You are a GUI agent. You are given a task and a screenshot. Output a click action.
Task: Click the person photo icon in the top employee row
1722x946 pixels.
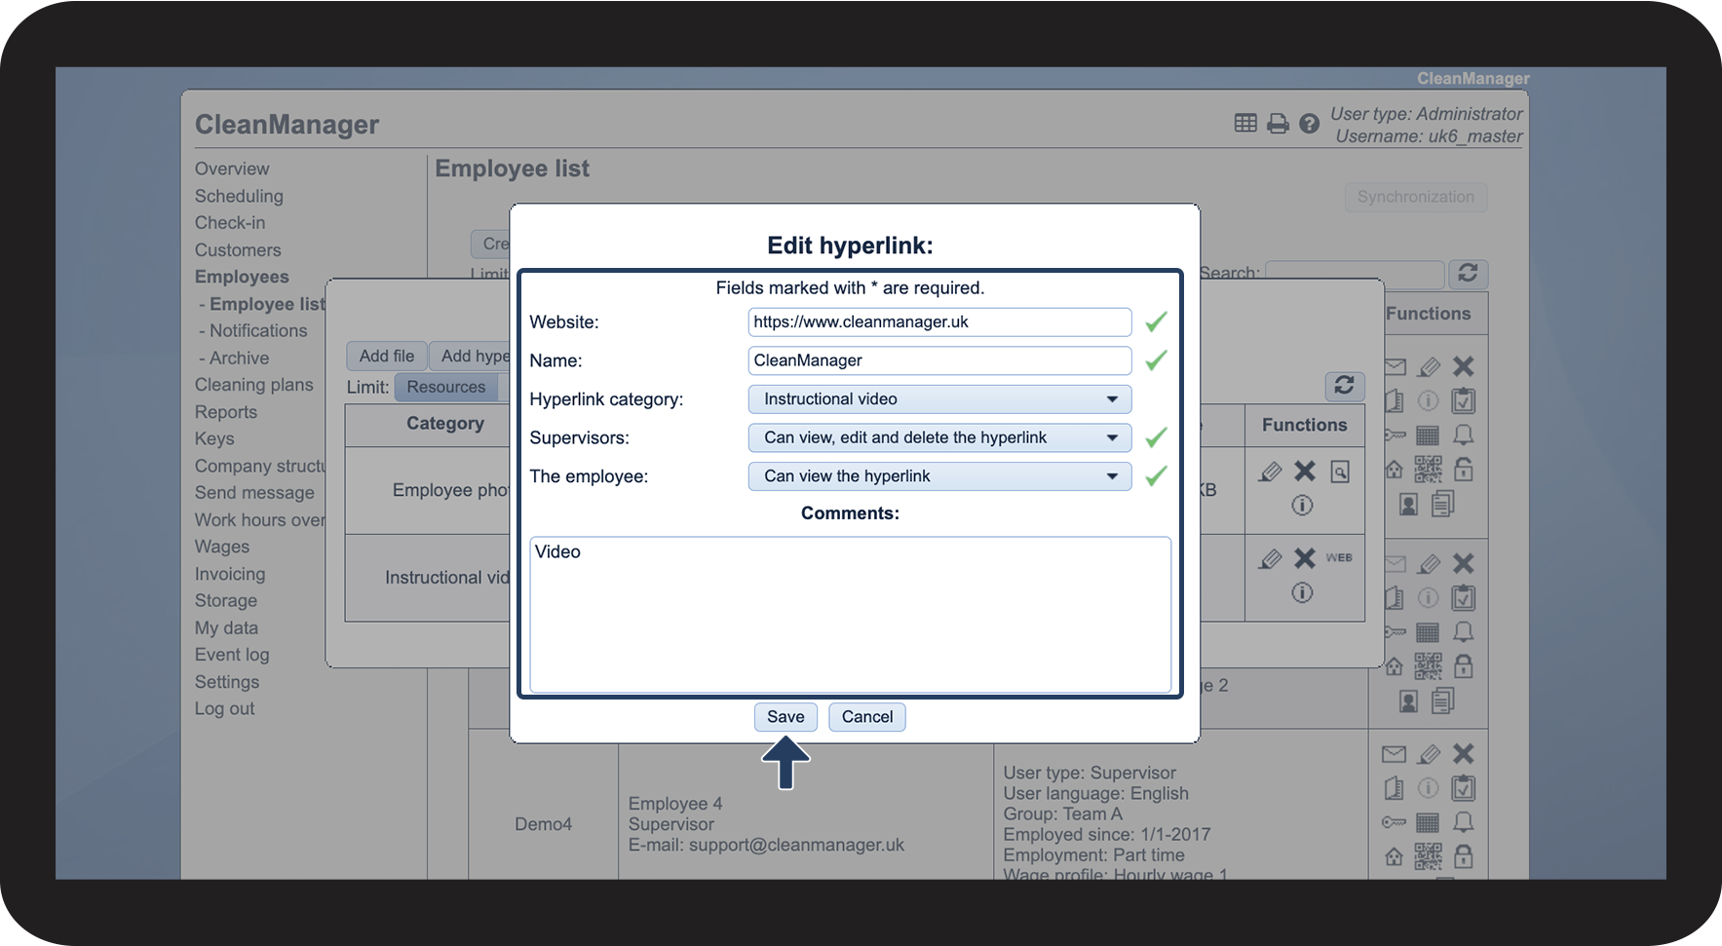1408,505
